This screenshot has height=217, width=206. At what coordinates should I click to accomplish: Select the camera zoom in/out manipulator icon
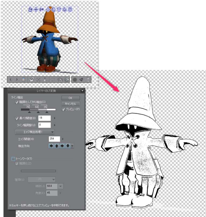42,9
